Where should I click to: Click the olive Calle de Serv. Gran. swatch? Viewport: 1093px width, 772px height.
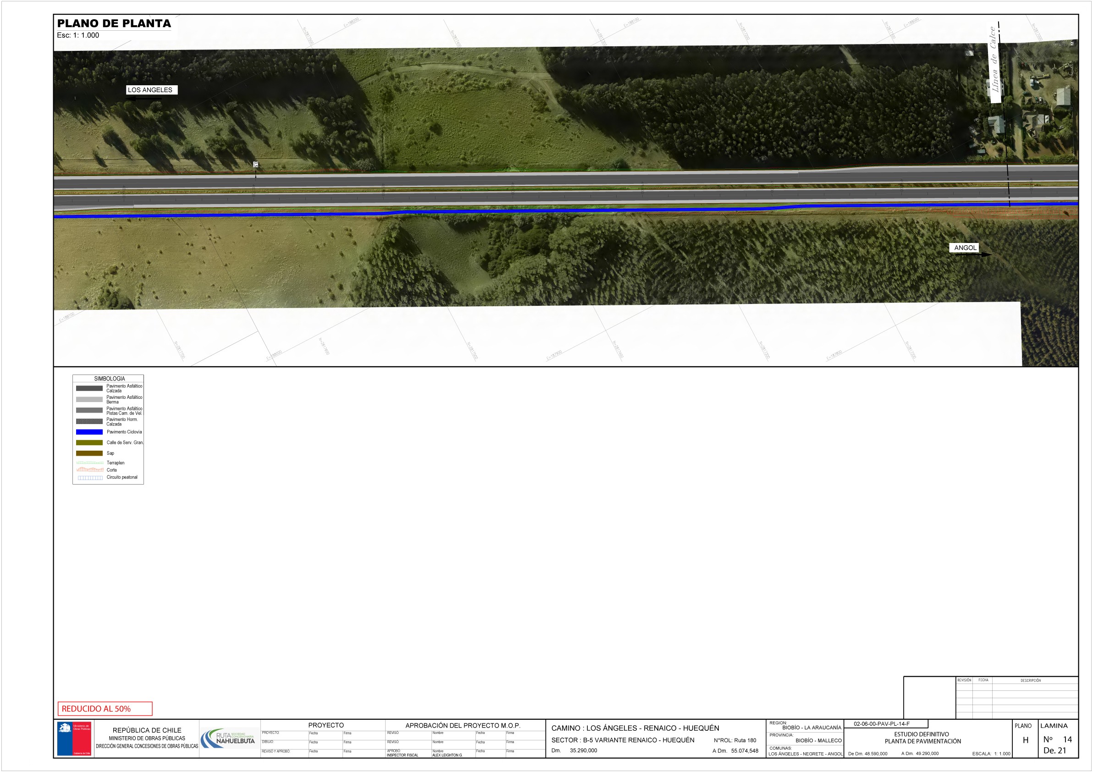click(x=89, y=443)
